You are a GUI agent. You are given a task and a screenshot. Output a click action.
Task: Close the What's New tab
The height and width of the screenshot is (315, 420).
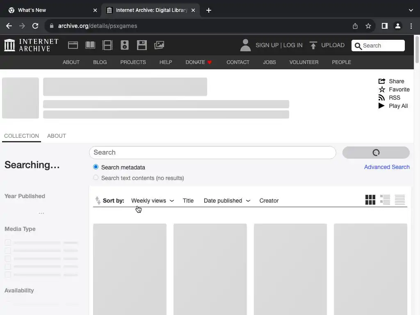pyautogui.click(x=95, y=10)
